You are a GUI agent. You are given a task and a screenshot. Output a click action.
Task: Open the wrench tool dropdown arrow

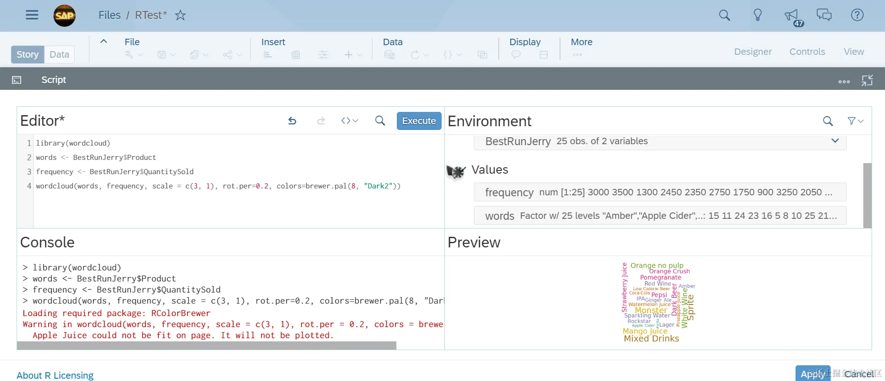(141, 55)
